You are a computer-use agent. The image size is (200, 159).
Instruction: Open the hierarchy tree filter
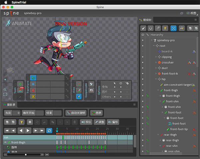[x=165, y=28]
